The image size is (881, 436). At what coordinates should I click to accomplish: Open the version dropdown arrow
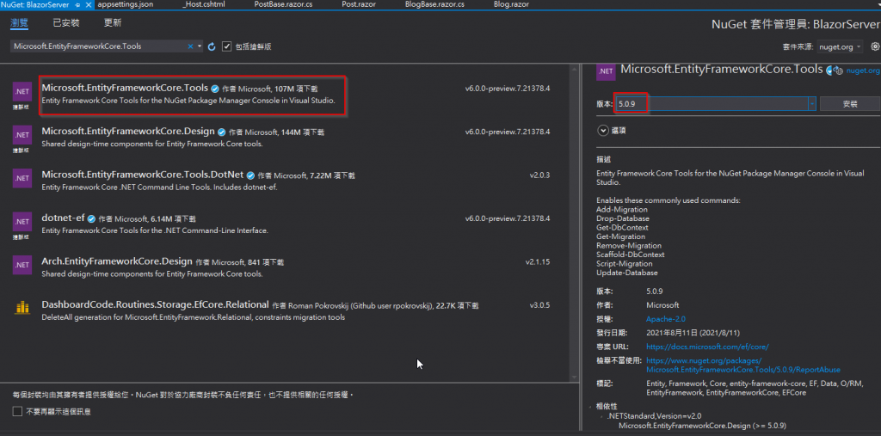(812, 103)
